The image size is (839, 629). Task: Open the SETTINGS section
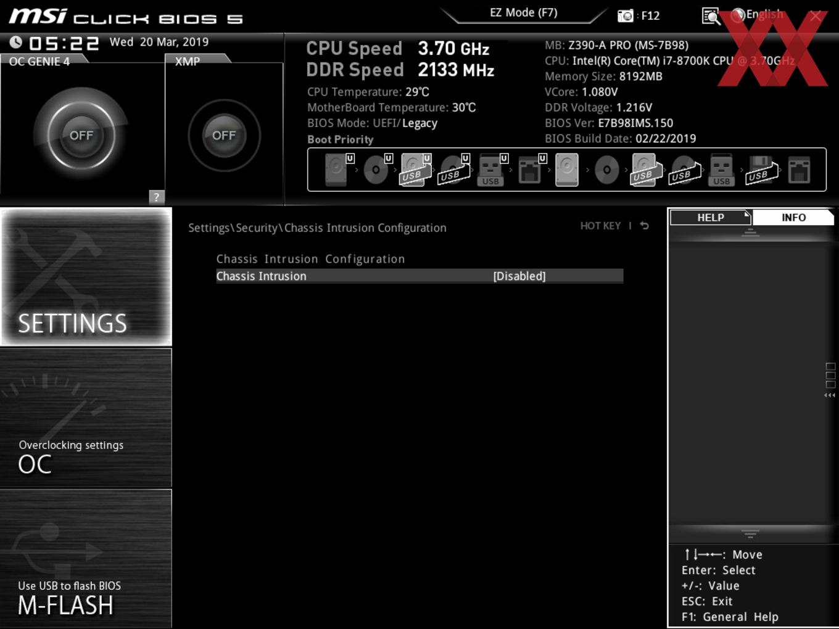86,276
